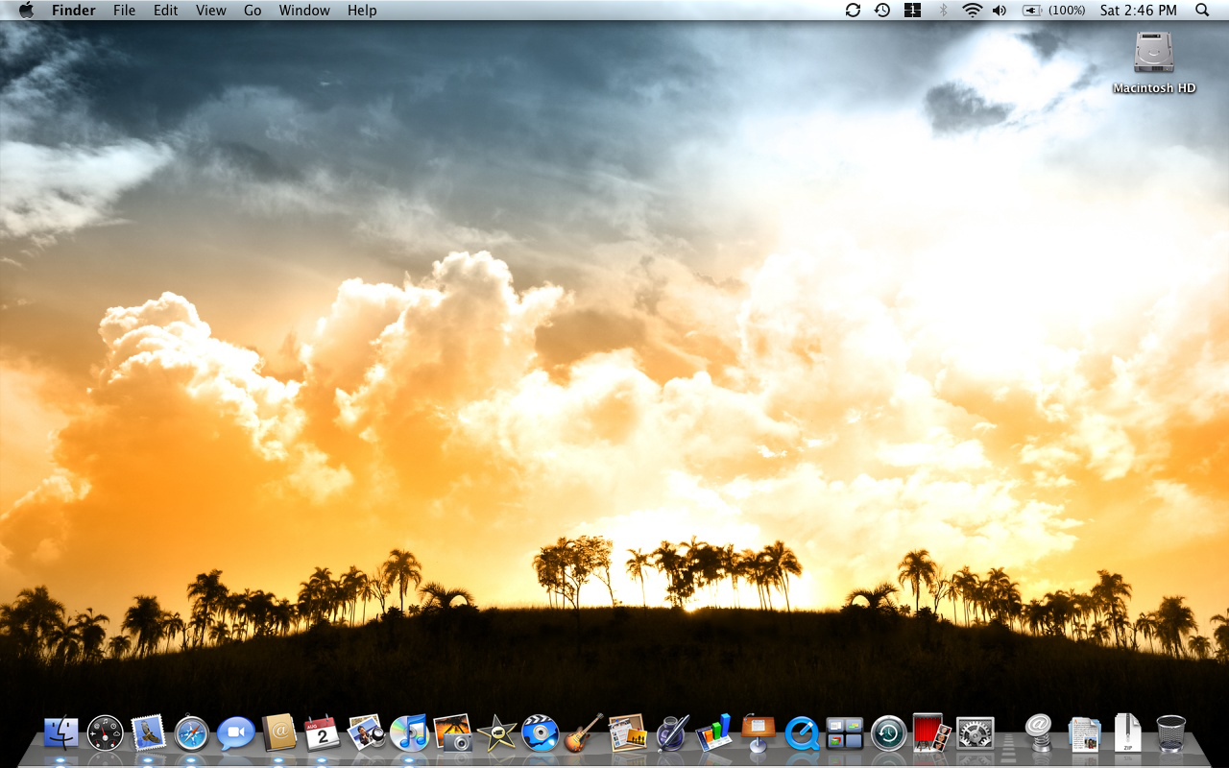Open the @ spring stack in Dock
The height and width of the screenshot is (768, 1229).
[x=1038, y=732]
